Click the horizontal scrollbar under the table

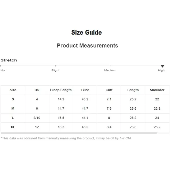point(79,133)
